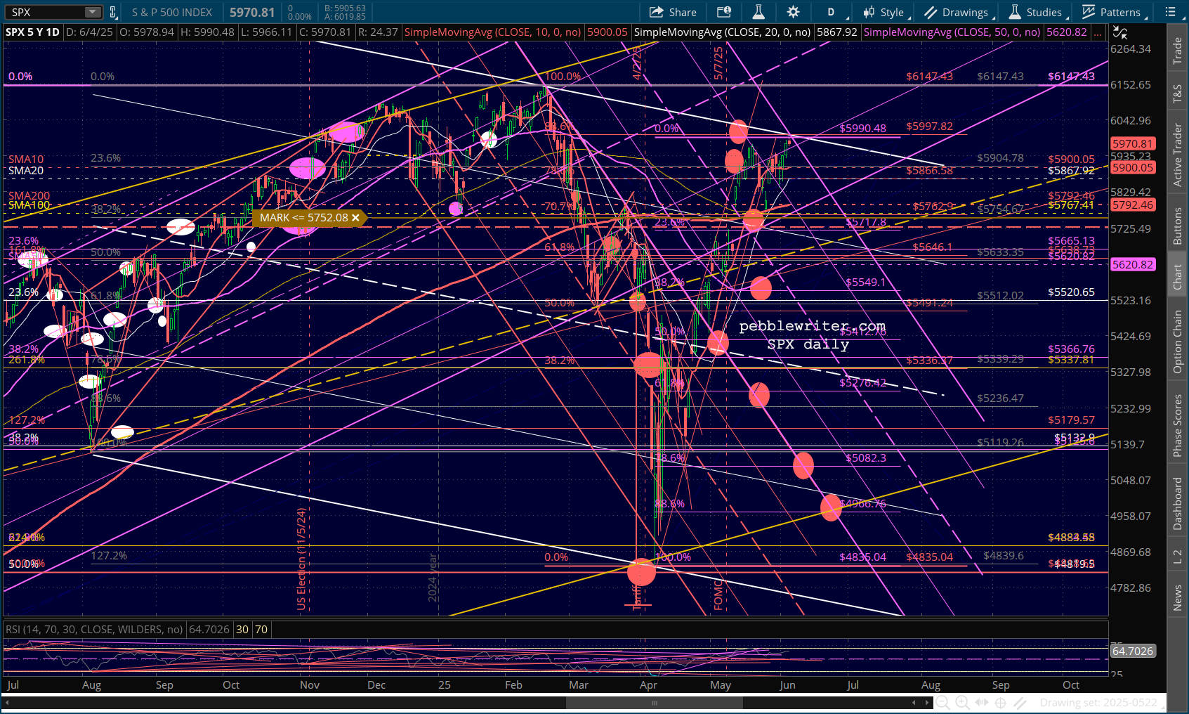Open the quote details info icon
The image size is (1189, 714).
pyautogui.click(x=723, y=12)
